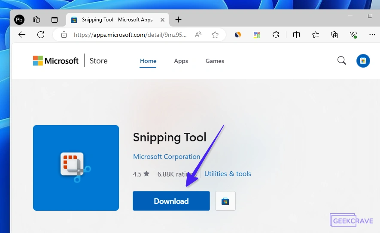
Task: Refresh the current page
Action: [41, 35]
